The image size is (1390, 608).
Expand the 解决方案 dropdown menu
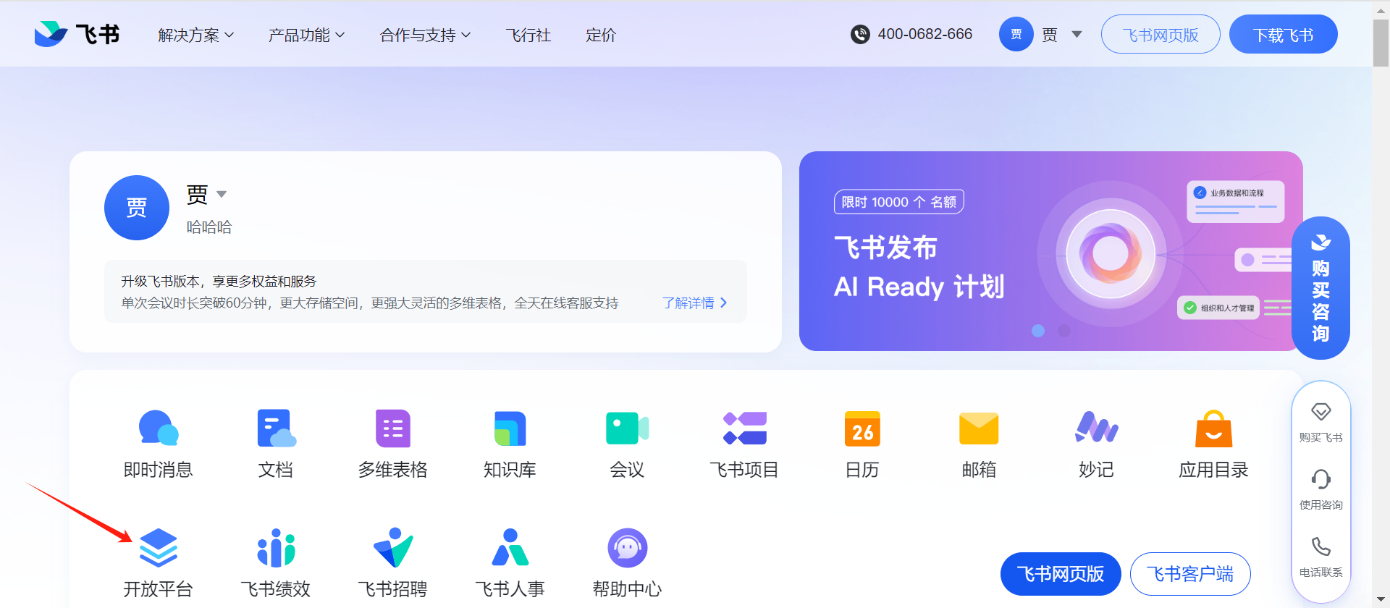click(x=196, y=35)
